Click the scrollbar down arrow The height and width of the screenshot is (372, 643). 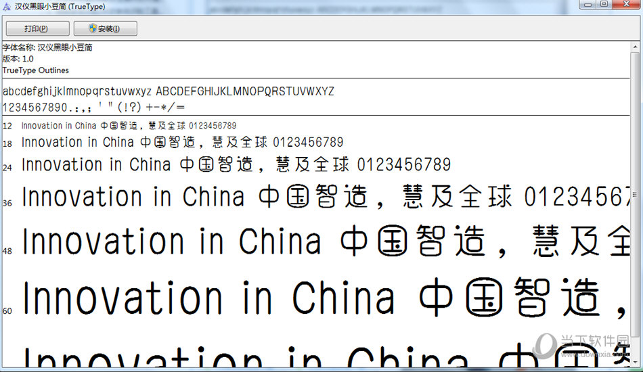[636, 362]
